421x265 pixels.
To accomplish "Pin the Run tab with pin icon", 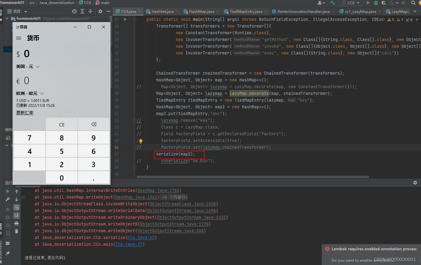I will pyautogui.click(x=8, y=253).
